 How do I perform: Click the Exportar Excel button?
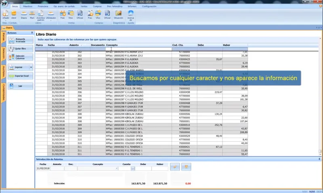[x=21, y=76]
